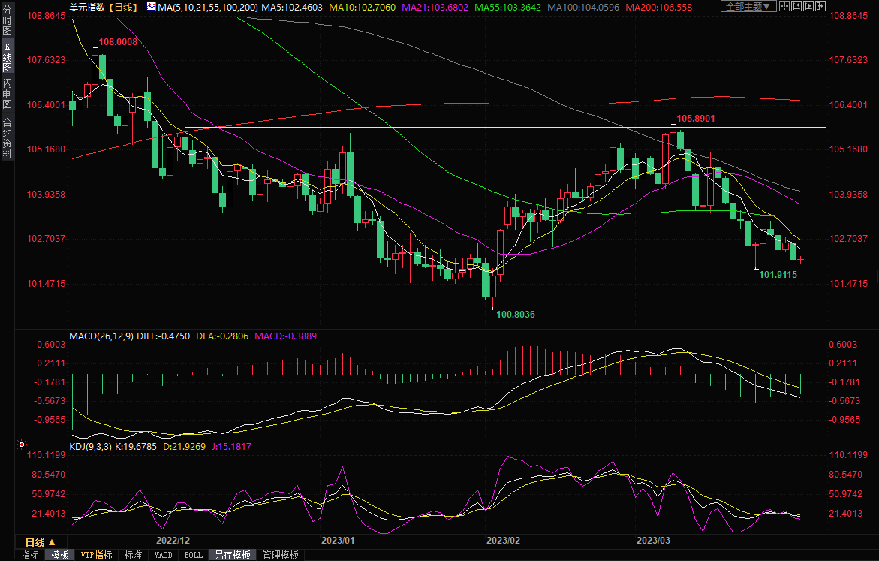Click the MA indicator chart icon
Screen dimensions: 879x561
coord(152,7)
